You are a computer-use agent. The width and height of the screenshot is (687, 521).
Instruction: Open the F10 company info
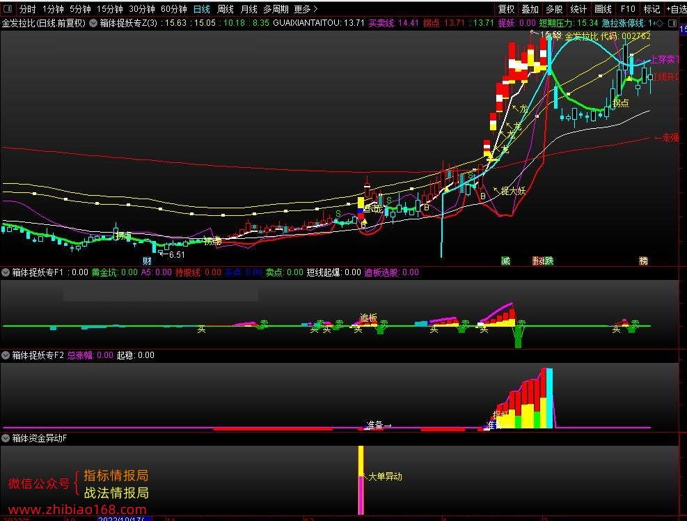[x=627, y=9]
